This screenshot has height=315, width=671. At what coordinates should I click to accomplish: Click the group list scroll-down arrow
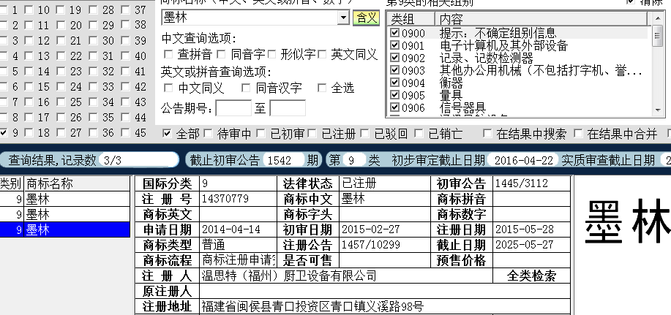click(x=658, y=110)
